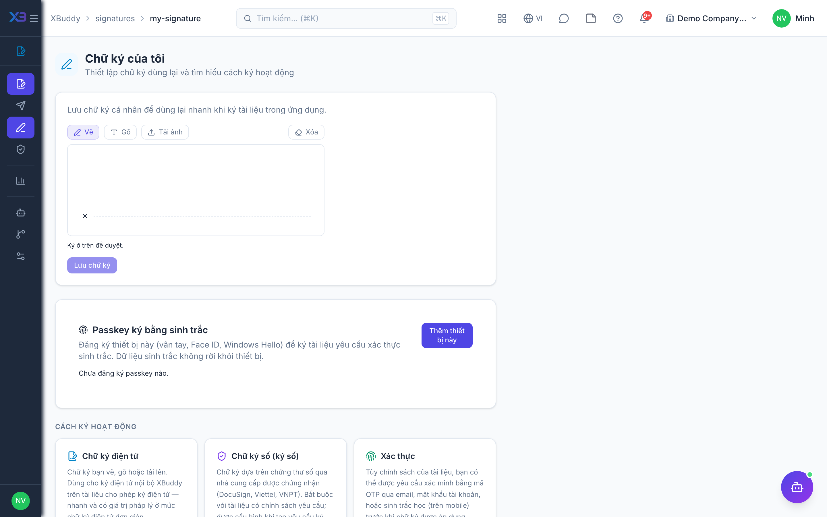Select the Vẽ draw tab
This screenshot has height=517, width=827.
coord(83,132)
